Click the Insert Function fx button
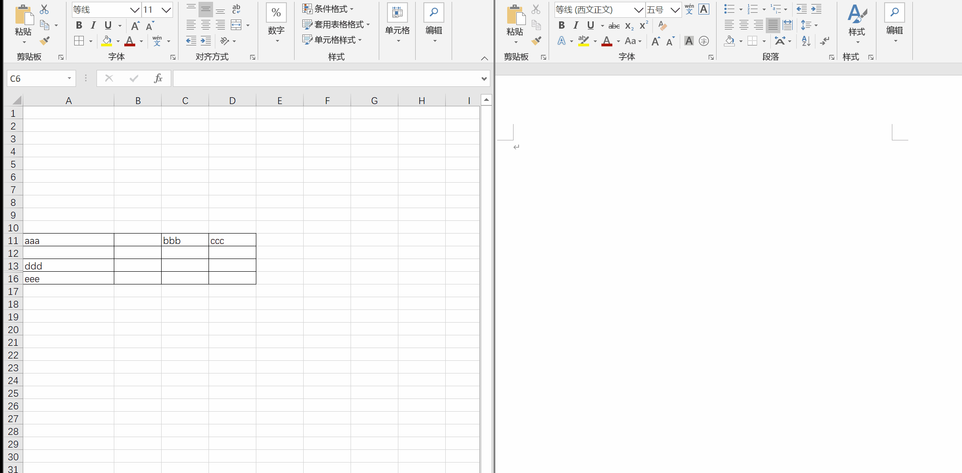Screen dimensions: 962x473 pyautogui.click(x=158, y=79)
